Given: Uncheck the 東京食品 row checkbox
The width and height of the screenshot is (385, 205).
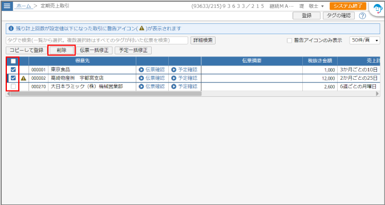Looking at the screenshot, I should [13, 69].
